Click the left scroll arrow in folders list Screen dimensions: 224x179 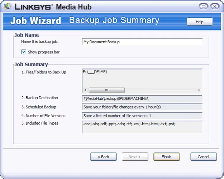pos(85,90)
